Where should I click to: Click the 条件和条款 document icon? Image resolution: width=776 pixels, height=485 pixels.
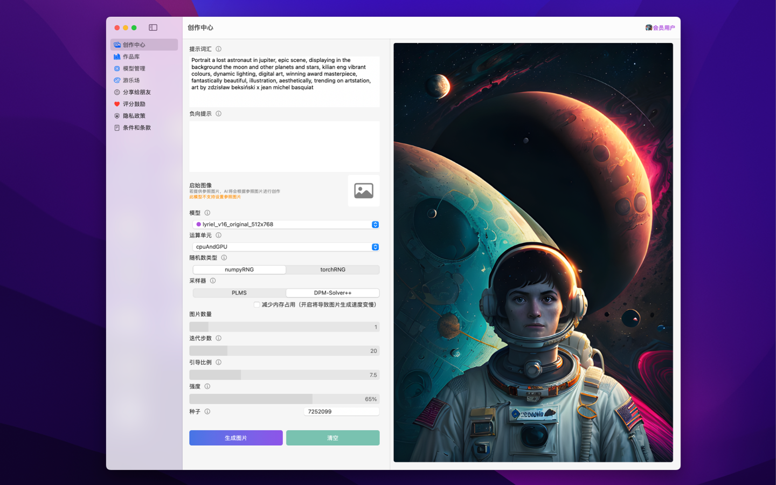click(x=117, y=128)
